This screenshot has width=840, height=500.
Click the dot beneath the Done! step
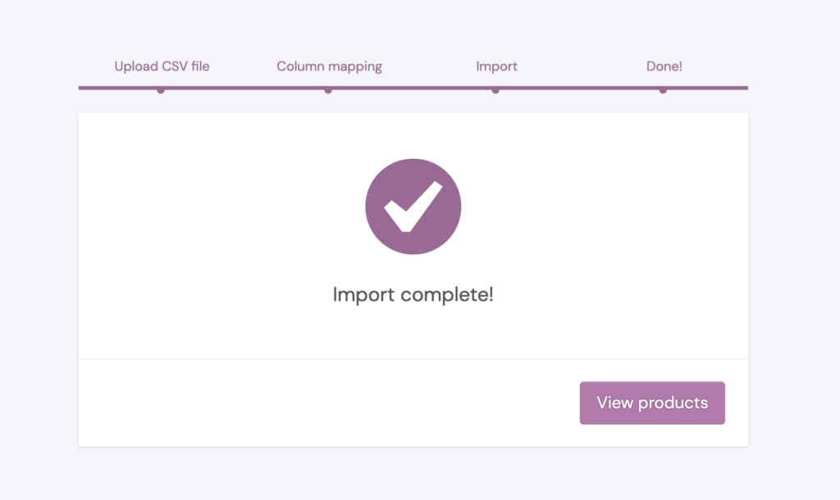click(663, 90)
